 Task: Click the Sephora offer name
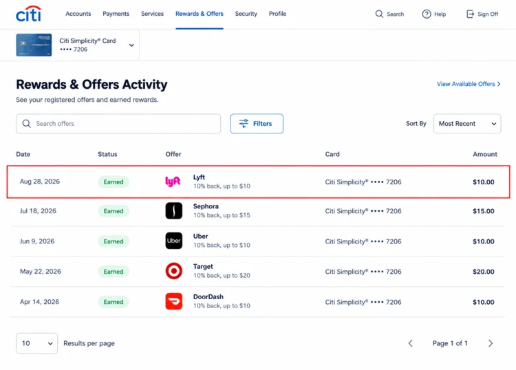click(x=206, y=206)
